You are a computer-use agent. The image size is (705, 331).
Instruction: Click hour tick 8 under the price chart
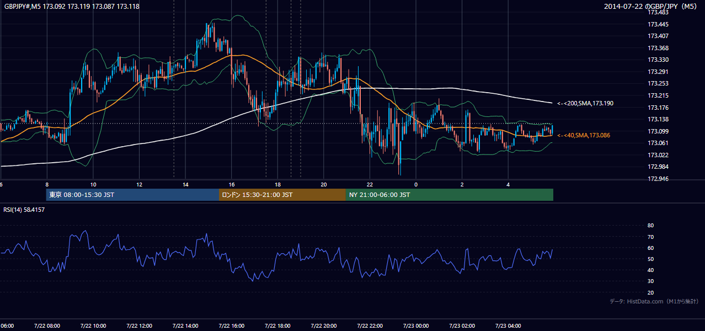tap(47, 184)
